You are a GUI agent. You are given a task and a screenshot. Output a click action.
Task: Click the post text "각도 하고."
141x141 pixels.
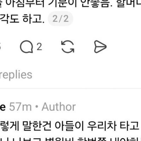click(x=22, y=19)
